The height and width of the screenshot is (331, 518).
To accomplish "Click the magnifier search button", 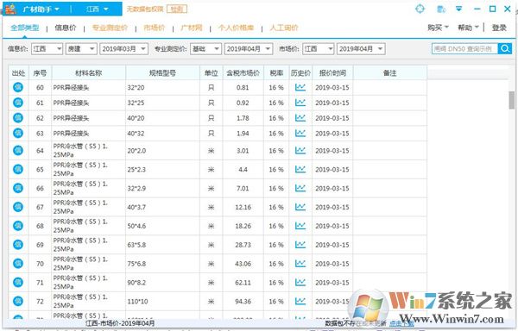I will pos(505,49).
